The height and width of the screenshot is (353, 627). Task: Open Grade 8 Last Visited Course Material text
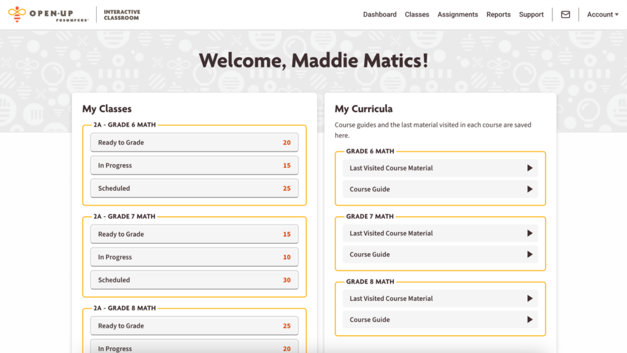point(391,298)
